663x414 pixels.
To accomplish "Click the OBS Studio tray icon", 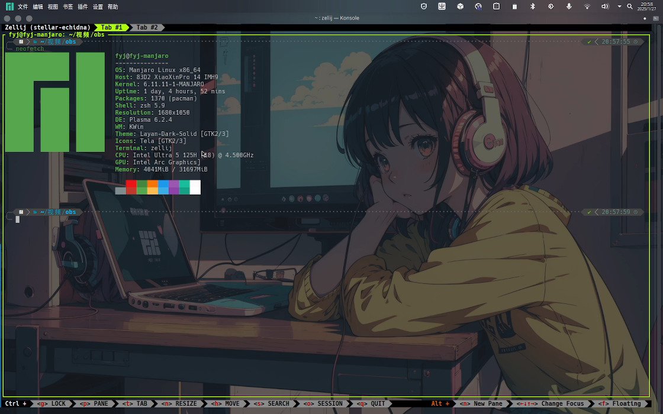I will click(x=478, y=7).
